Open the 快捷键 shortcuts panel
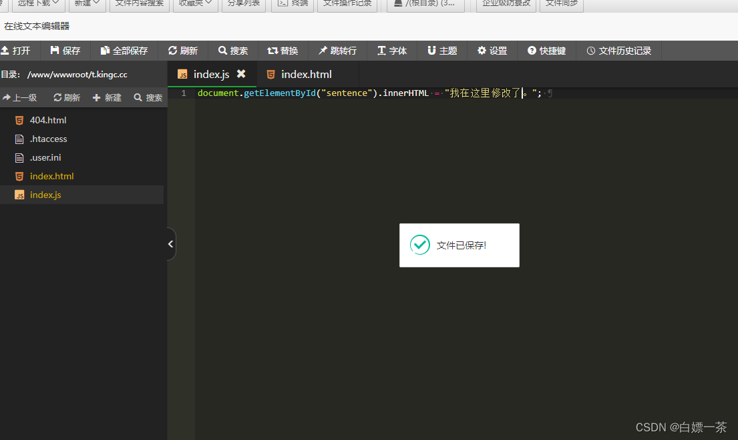This screenshot has width=738, height=440. click(546, 51)
